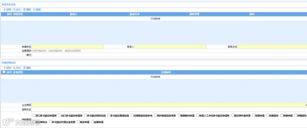The image size is (307, 128).
Task: Click the 申请关区 column header
Action: click(41, 14)
